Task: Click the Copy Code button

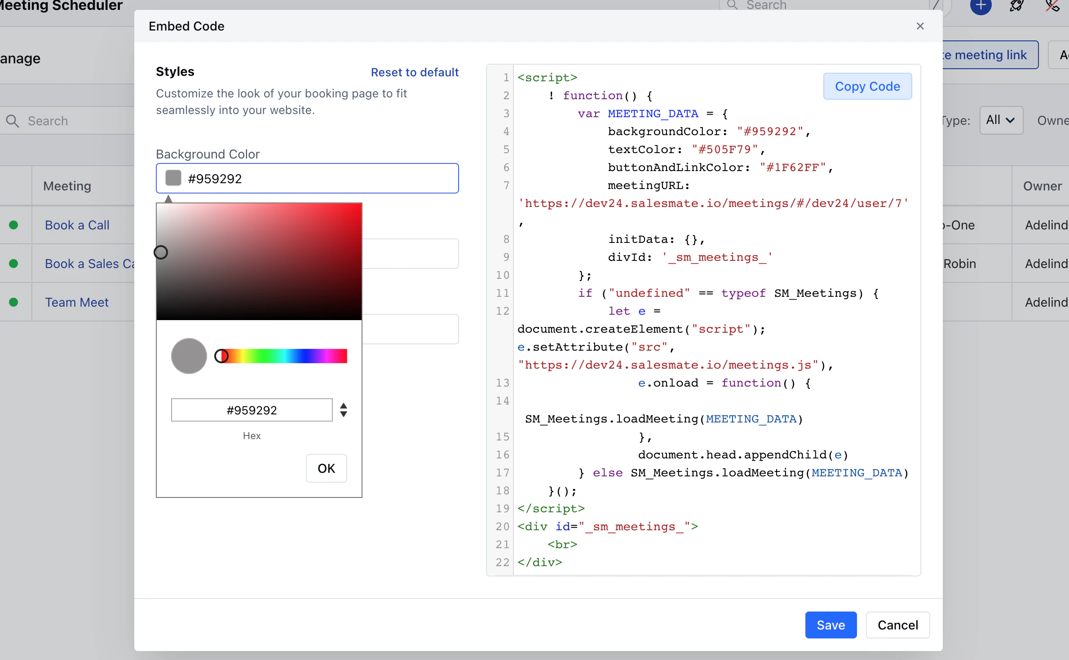Action: (867, 86)
